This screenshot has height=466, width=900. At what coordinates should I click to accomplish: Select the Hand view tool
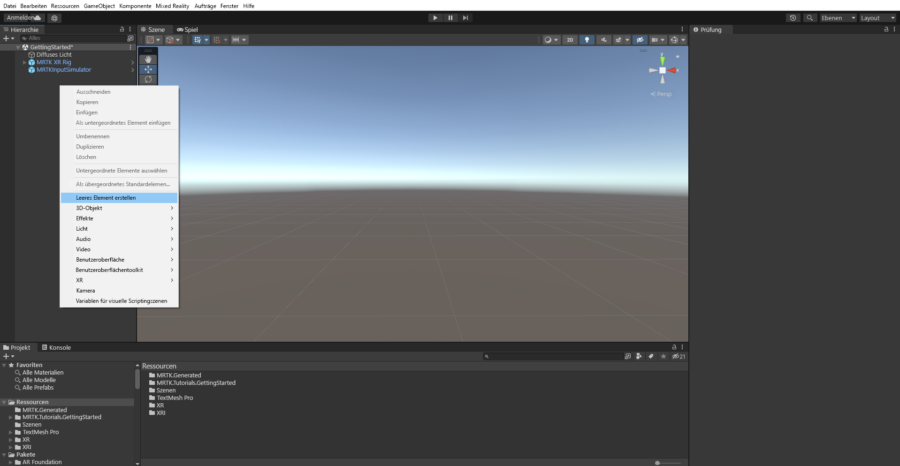pos(148,59)
